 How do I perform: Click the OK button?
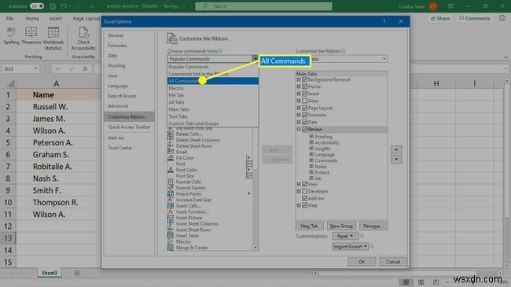coord(362,262)
